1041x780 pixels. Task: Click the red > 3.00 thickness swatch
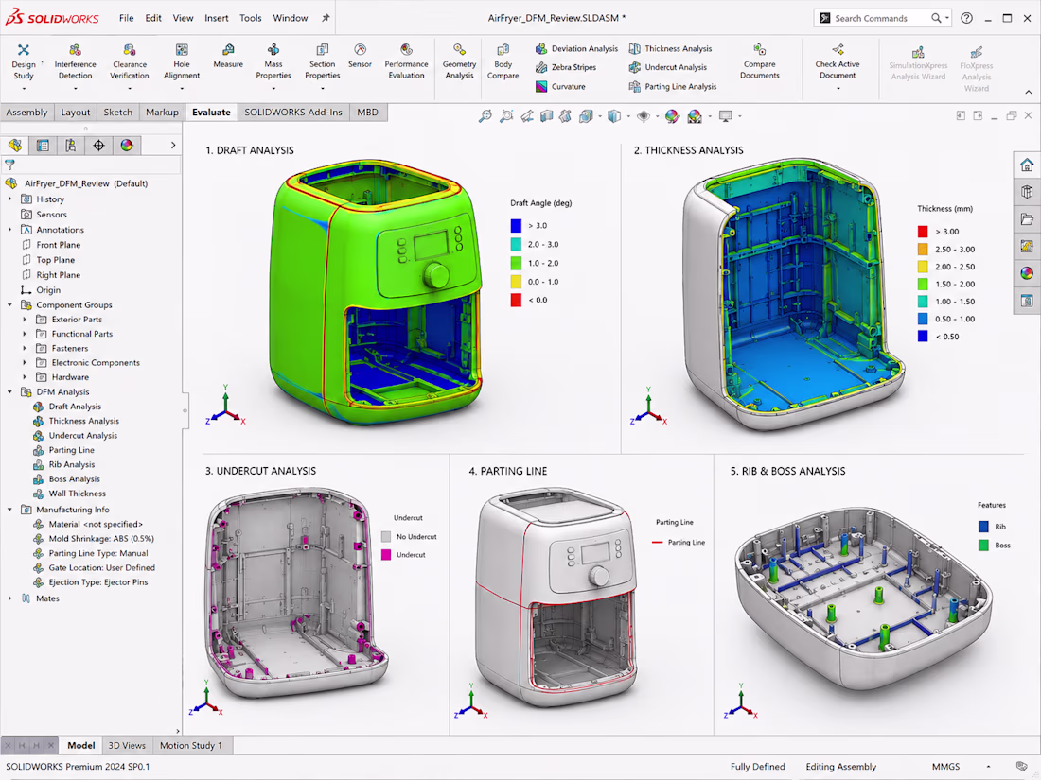922,232
